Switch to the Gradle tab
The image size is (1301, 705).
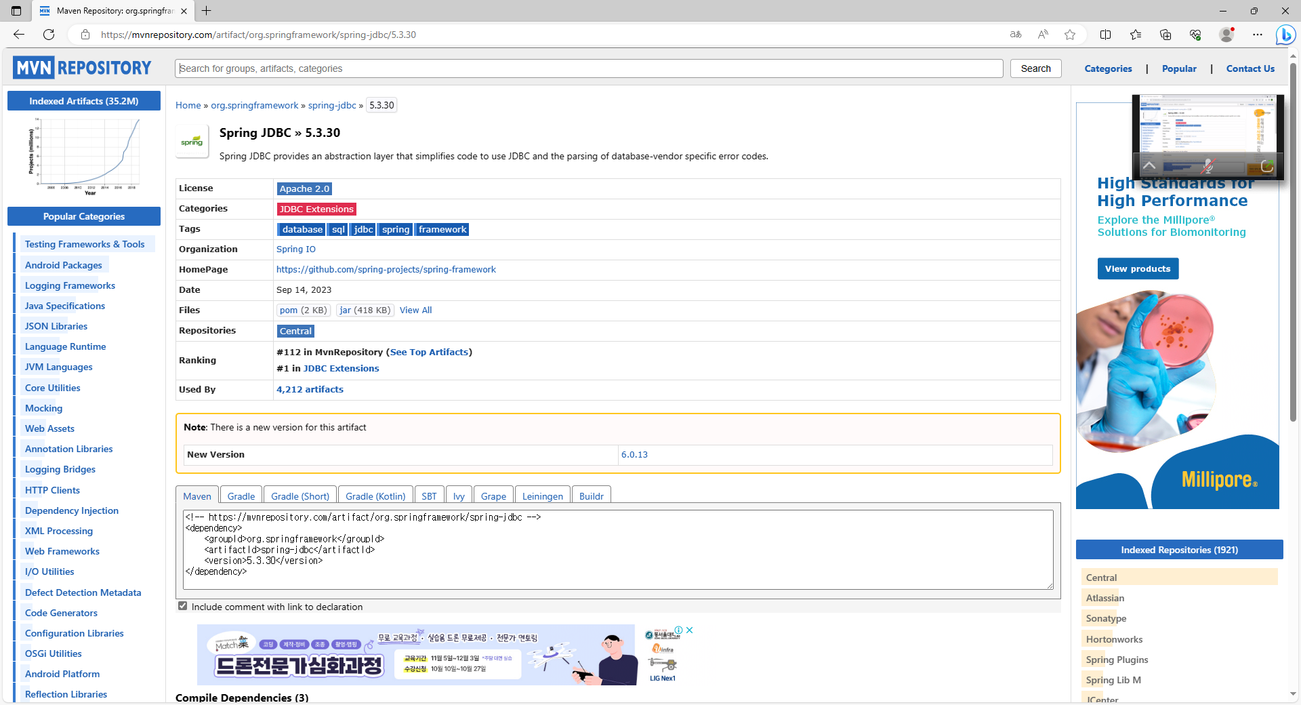pos(241,496)
